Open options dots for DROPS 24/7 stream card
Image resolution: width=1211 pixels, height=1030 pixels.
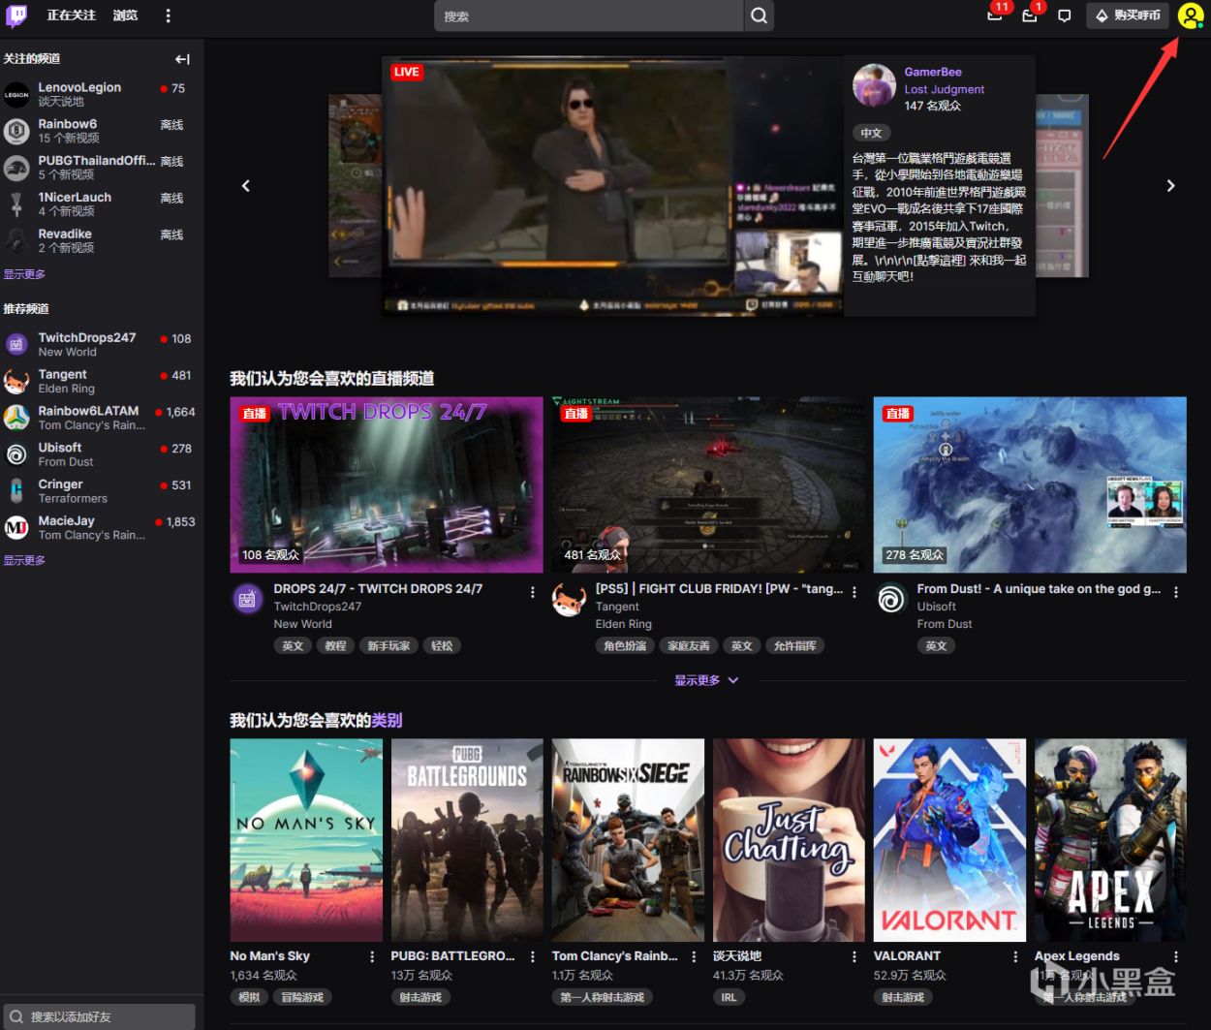[x=533, y=591]
